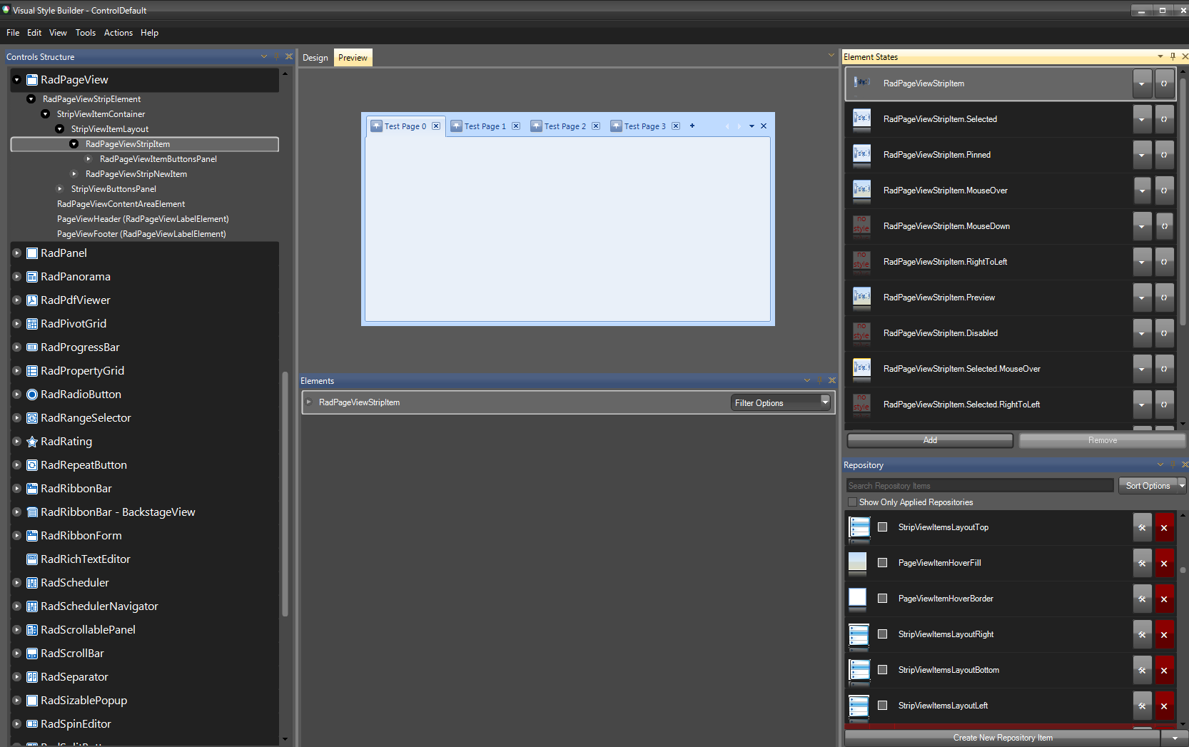The height and width of the screenshot is (747, 1189).
Task: Delete the StripViewItemsLayoutRight repository item
Action: [x=1165, y=635]
